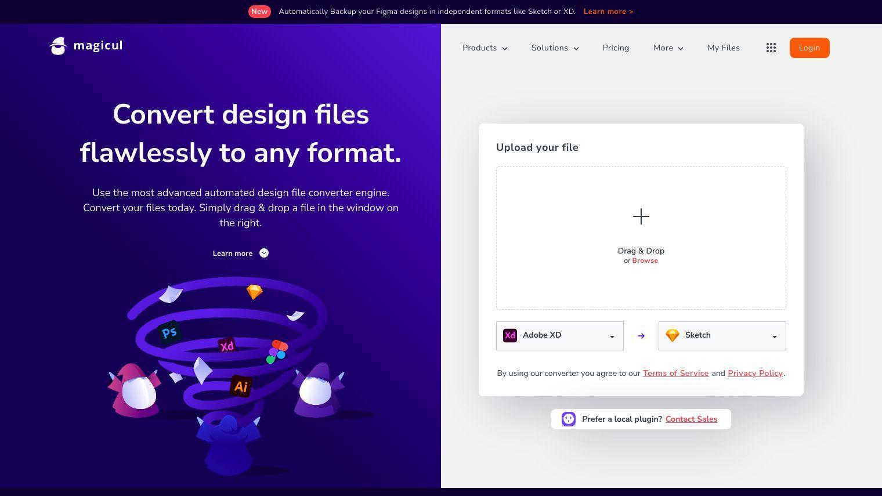Click the purple plugin icon beside Prefer a local plugin
882x496 pixels.
click(569, 419)
